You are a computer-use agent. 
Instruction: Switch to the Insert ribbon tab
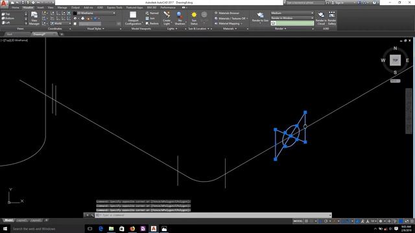pos(40,7)
